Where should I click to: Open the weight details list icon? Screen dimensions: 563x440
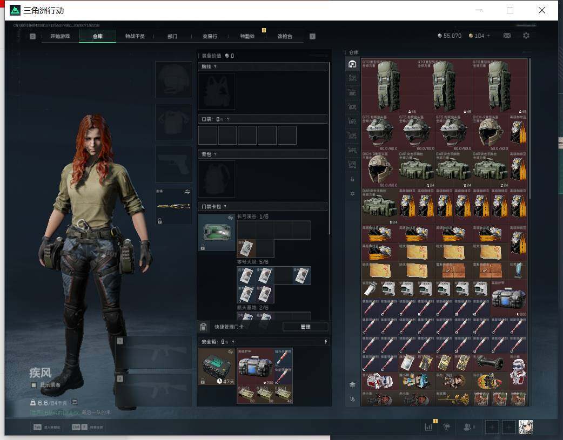point(75,402)
